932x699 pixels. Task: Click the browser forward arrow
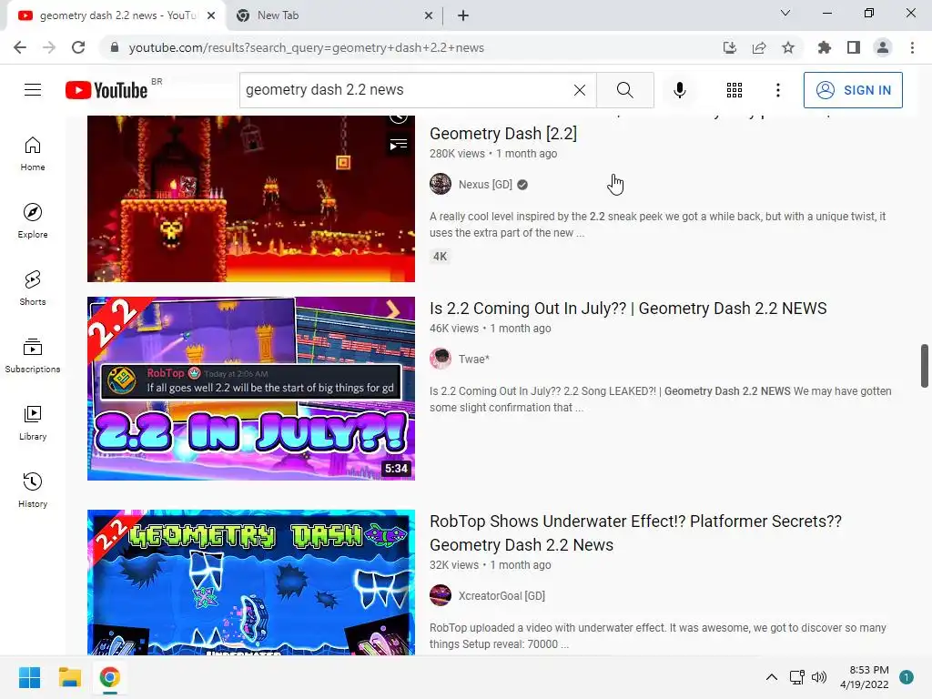(49, 47)
